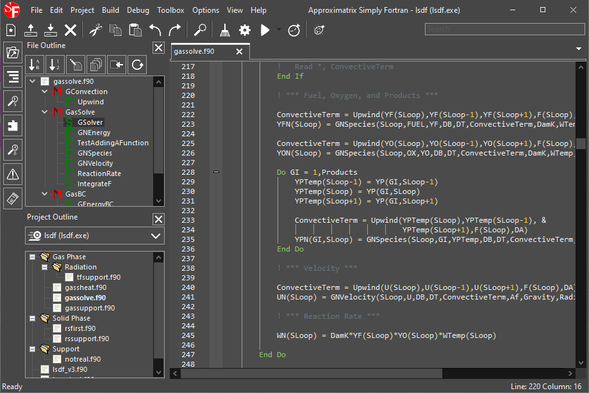Collapse the GConvection tree node
589x393 pixels.
(x=43, y=91)
